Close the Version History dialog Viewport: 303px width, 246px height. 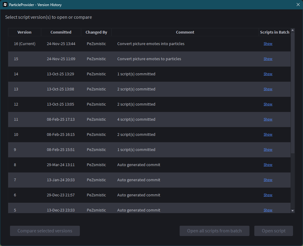(x=298, y=5)
